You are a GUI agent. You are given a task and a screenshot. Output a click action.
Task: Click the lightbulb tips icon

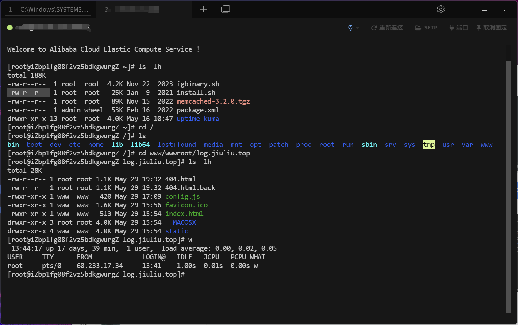tap(350, 28)
